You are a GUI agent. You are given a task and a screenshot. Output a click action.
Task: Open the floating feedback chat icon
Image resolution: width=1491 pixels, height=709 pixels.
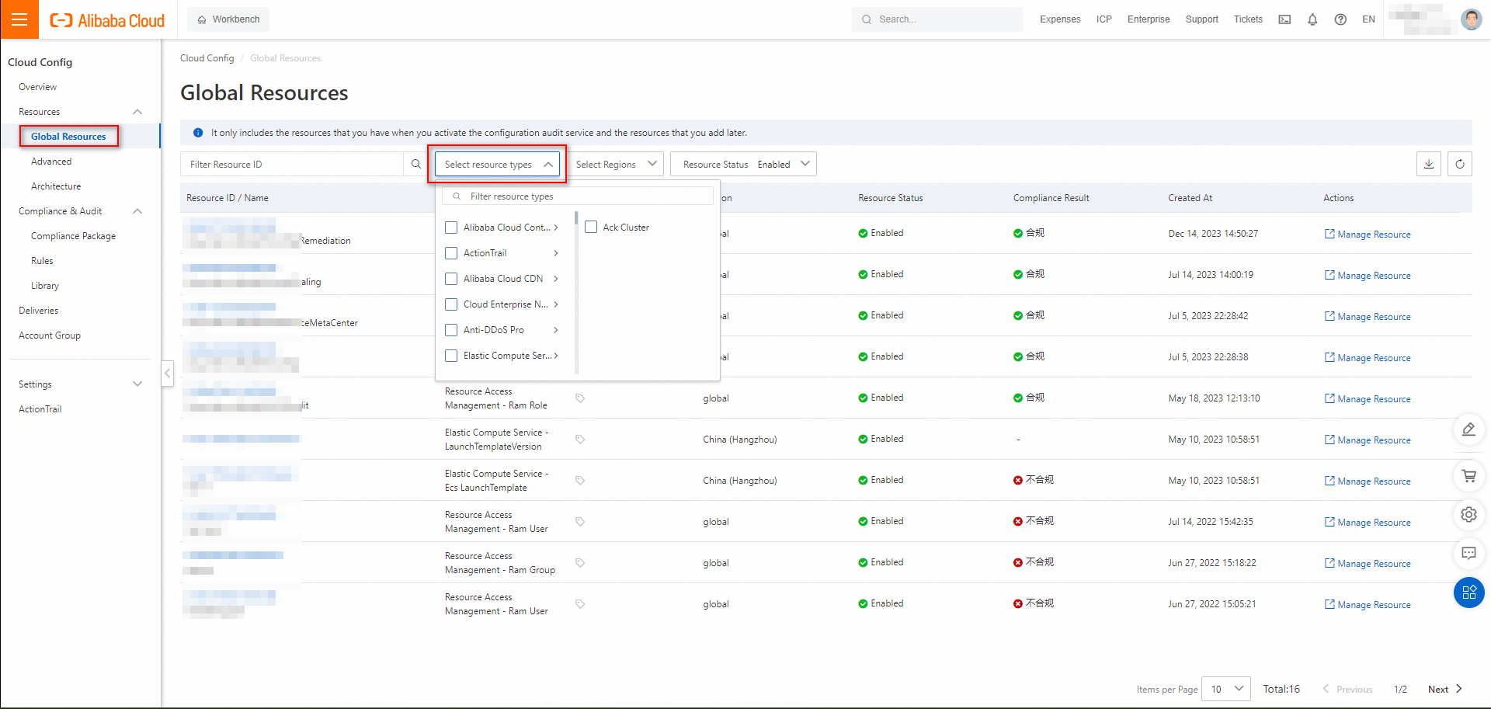(1468, 553)
